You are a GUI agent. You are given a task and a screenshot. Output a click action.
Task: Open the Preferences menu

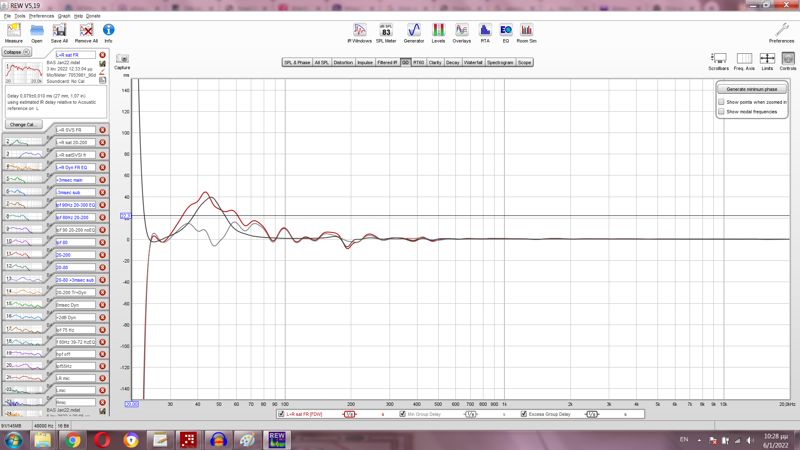(41, 16)
